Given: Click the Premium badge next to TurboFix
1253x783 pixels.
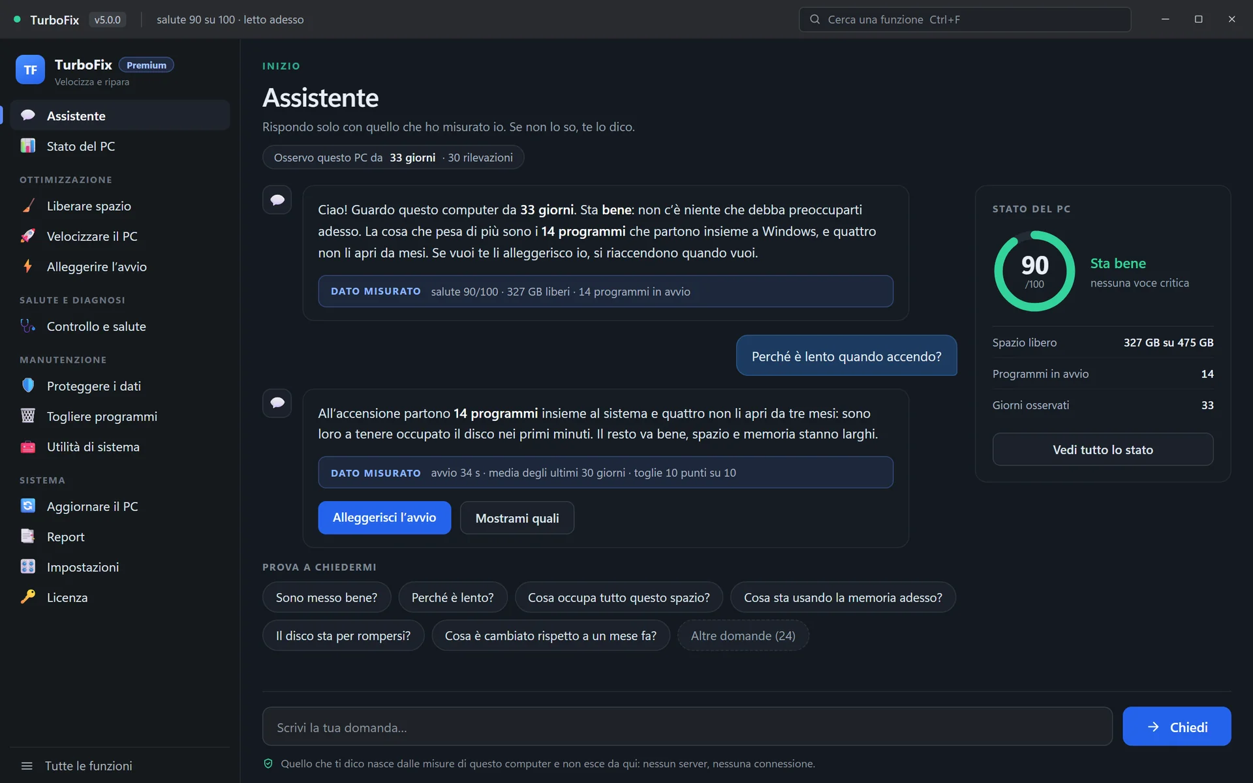Looking at the screenshot, I should tap(146, 65).
